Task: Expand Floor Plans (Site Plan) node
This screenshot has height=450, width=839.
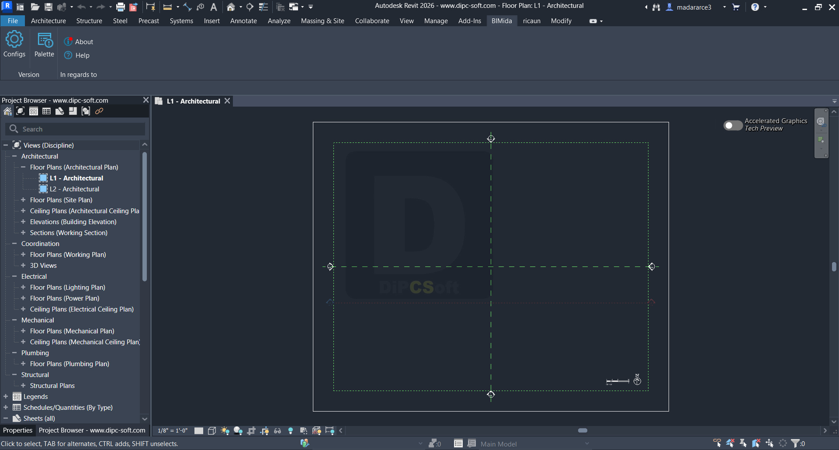Action: pos(23,200)
